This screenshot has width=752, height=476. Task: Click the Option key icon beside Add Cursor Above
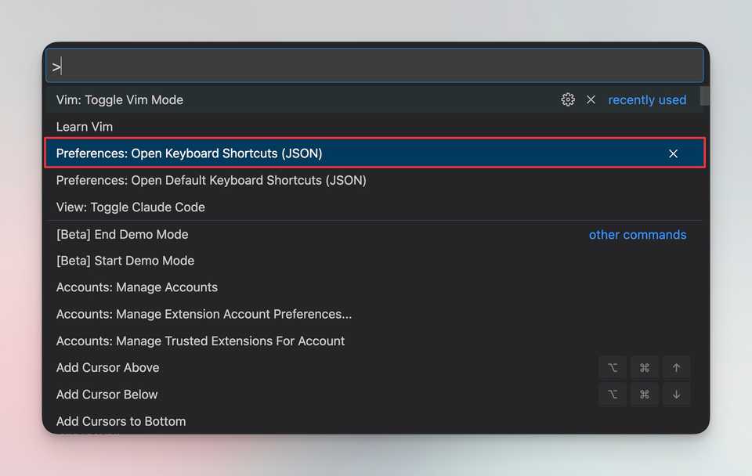613,367
